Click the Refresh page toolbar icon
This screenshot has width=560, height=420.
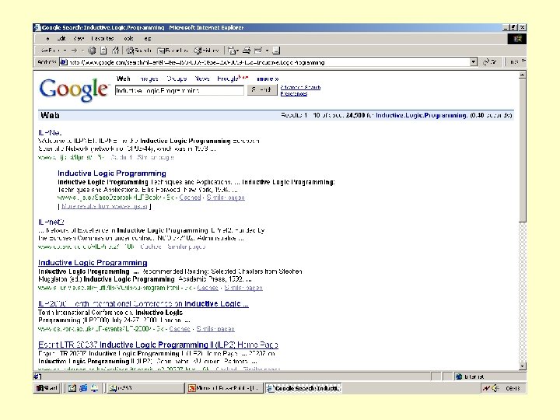point(103,51)
